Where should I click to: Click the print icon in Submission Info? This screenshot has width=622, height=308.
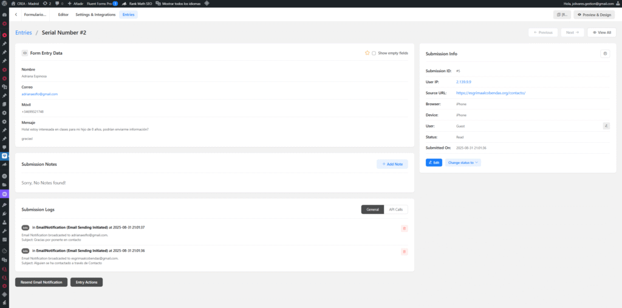point(604,53)
